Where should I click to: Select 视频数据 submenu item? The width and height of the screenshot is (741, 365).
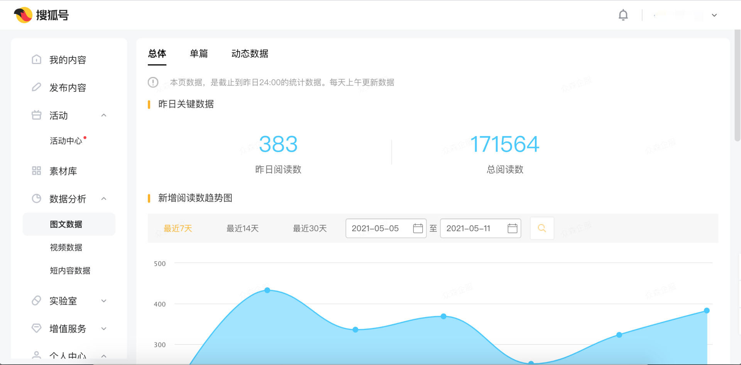click(66, 247)
